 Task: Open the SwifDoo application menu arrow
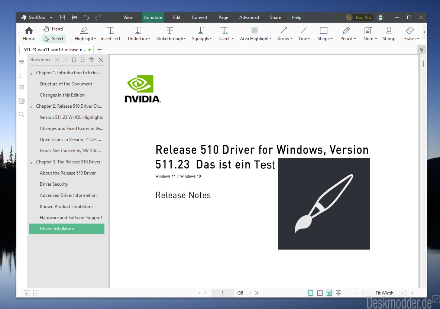point(51,18)
